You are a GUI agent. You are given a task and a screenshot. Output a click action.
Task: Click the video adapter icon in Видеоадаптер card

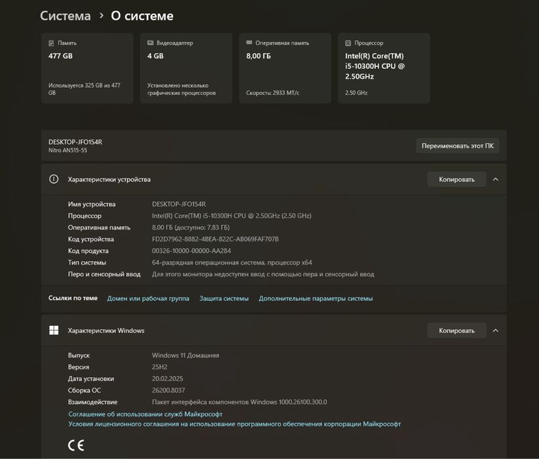(x=150, y=43)
